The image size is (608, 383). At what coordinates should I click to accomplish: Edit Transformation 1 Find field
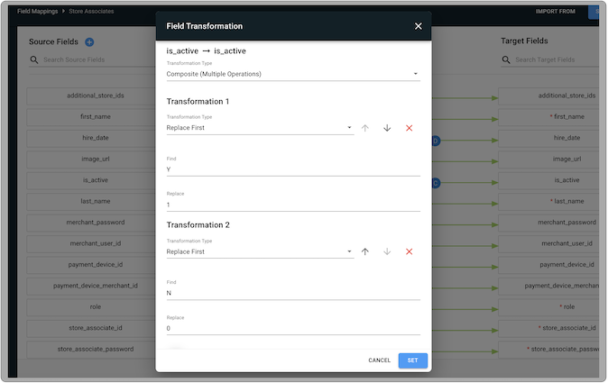pos(293,169)
